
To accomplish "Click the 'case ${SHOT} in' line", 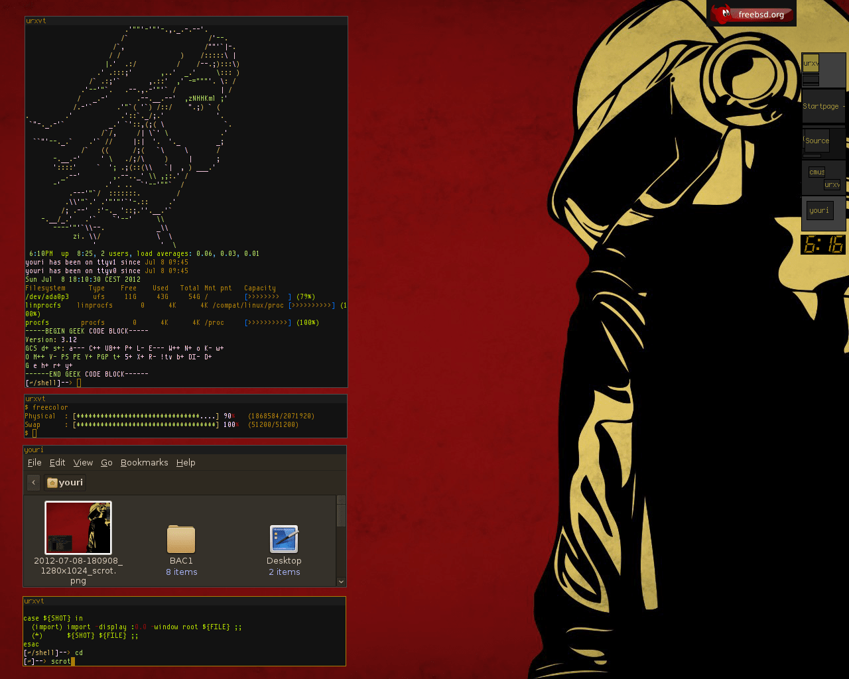I will (x=53, y=619).
